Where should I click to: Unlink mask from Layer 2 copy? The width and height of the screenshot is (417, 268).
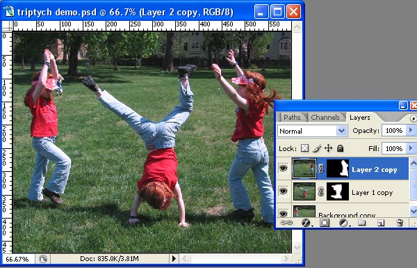click(321, 168)
